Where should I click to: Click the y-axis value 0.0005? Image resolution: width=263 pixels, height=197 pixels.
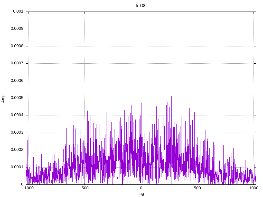17,98
